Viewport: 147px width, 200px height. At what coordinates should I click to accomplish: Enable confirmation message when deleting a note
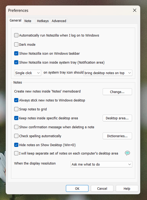pyautogui.click(x=16, y=127)
